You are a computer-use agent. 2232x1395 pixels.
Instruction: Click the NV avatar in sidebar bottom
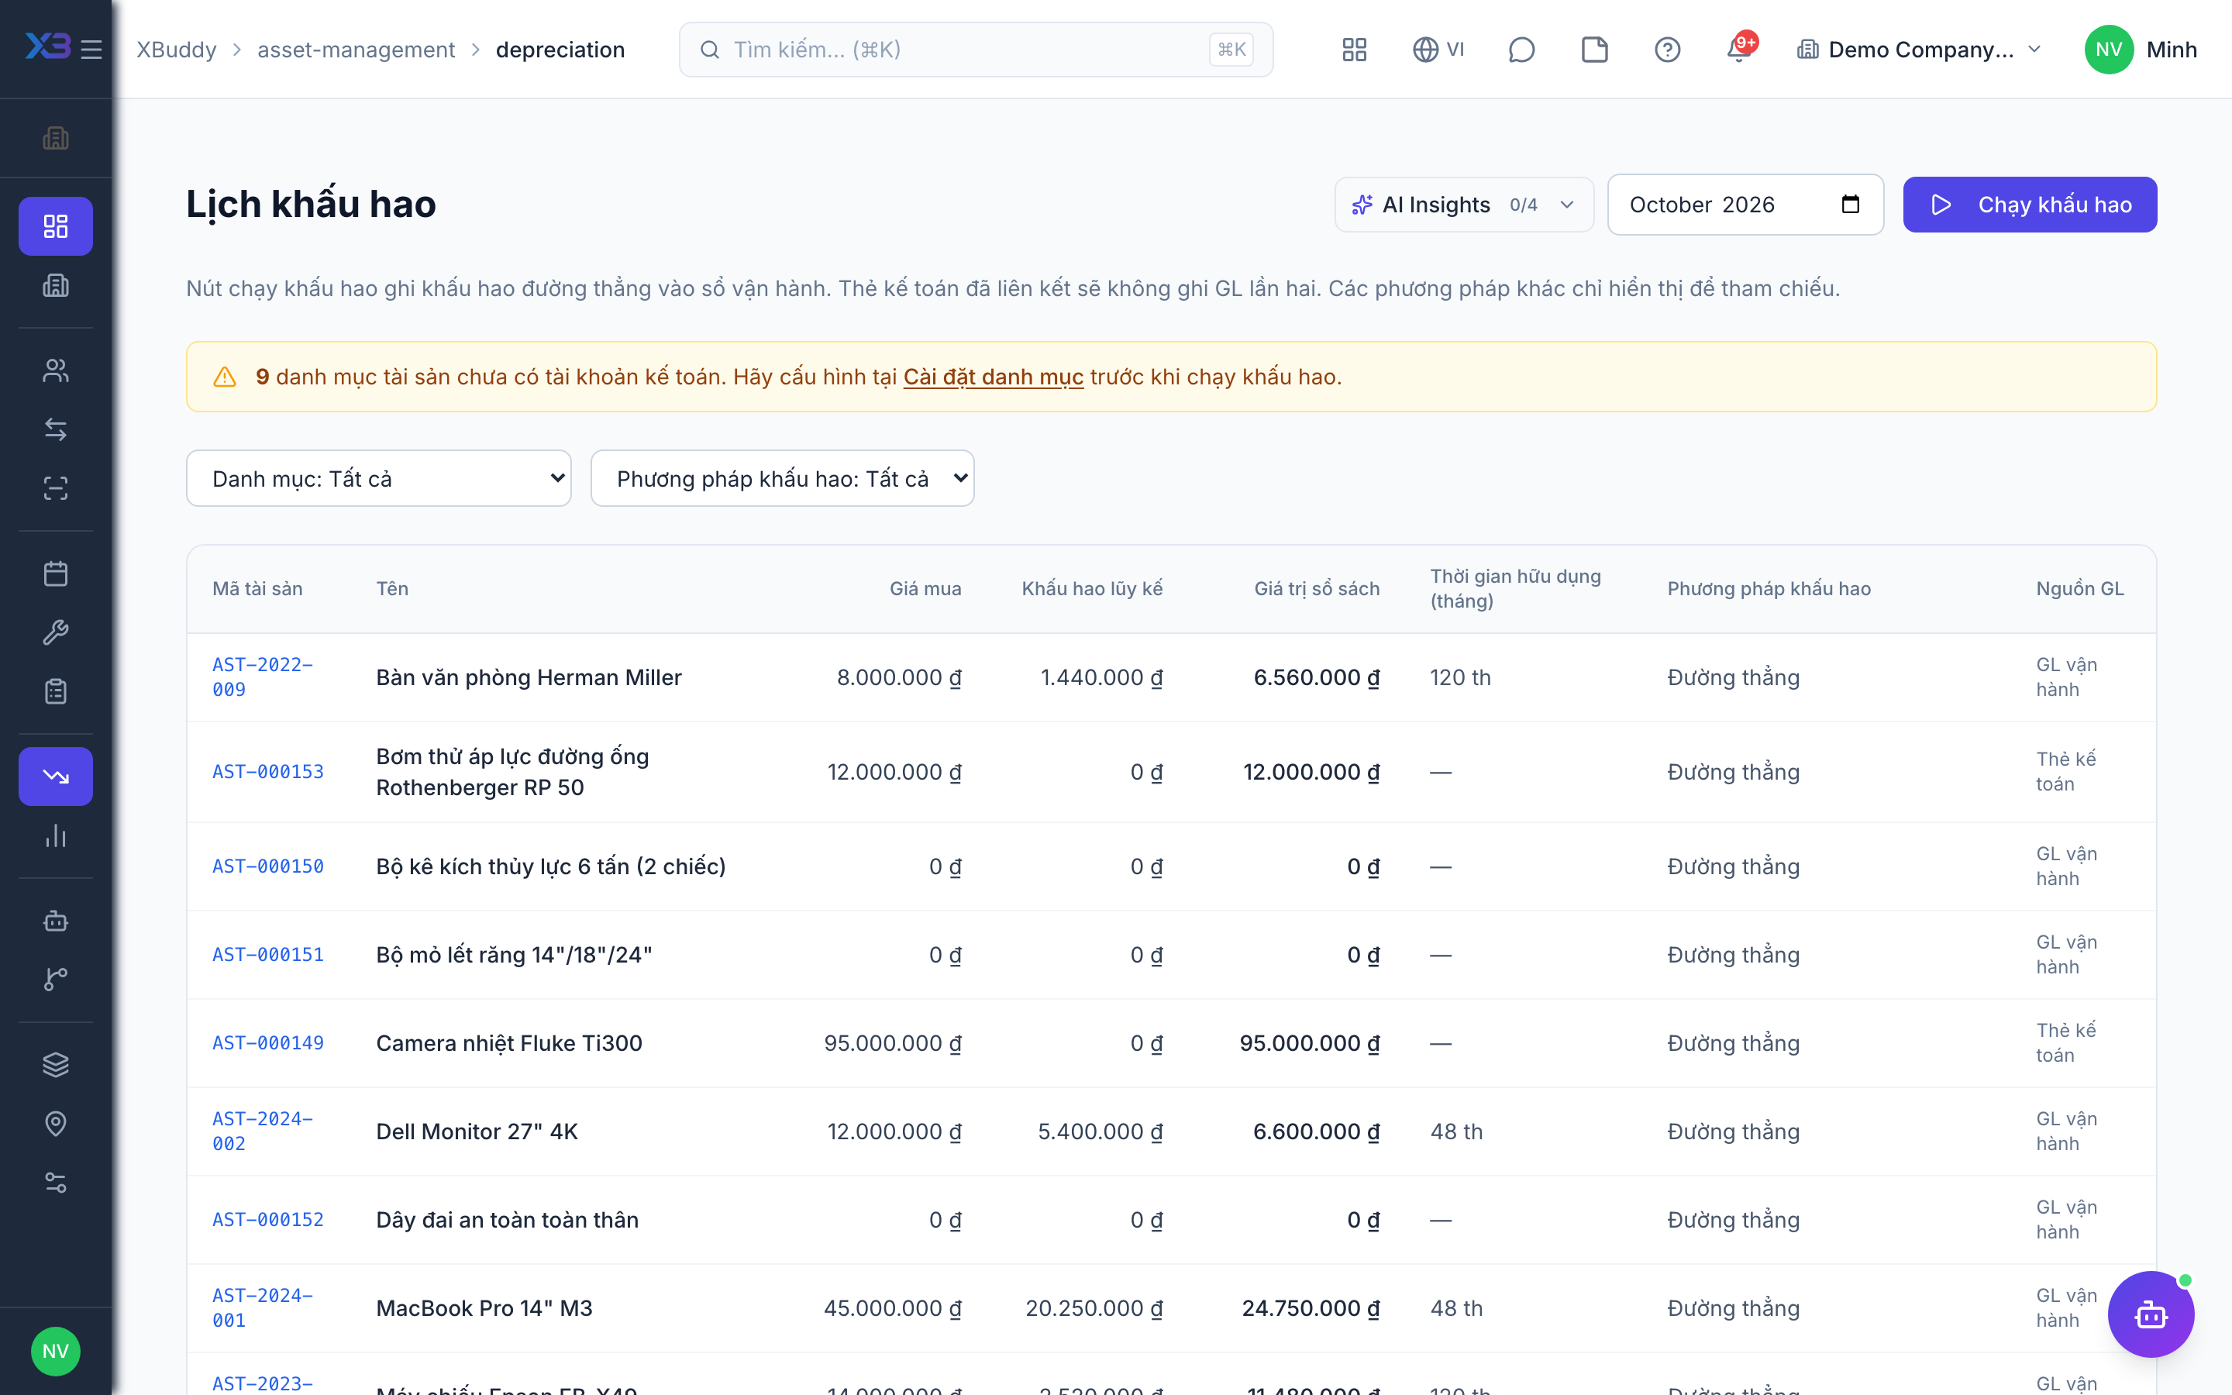tap(55, 1352)
